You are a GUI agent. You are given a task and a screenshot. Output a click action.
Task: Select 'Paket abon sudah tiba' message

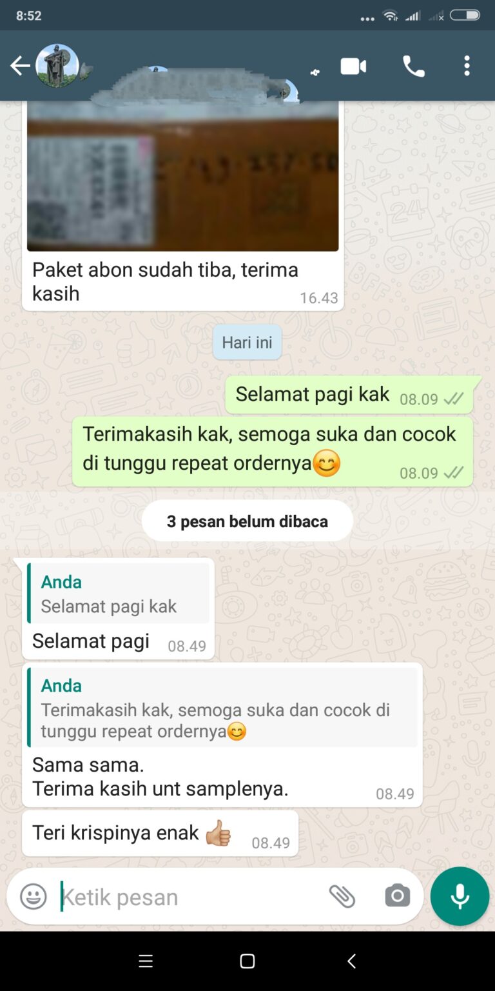tap(183, 281)
